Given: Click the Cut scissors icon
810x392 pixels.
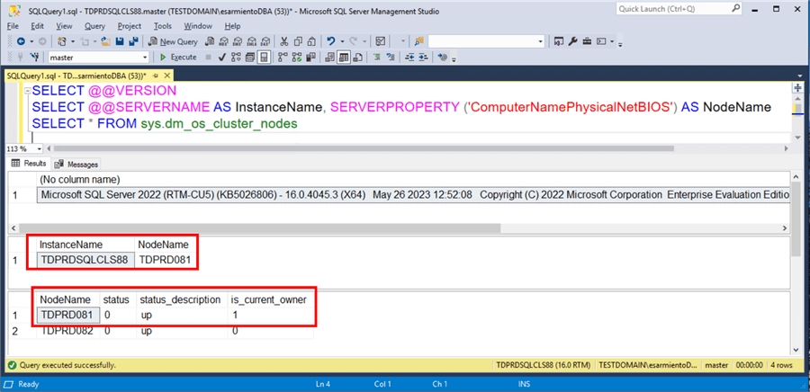Looking at the screenshot, I should [284, 41].
